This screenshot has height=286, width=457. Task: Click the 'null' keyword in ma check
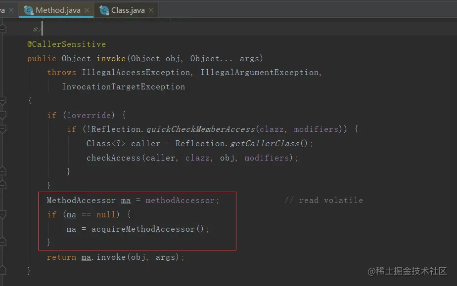pos(106,215)
